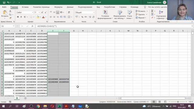Toggle middle vertical alignment
Viewport: 194px width, 109px height.
pos(54,12)
